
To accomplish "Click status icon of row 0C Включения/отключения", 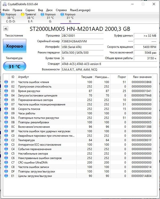I will pyautogui.click(x=6, y=127).
